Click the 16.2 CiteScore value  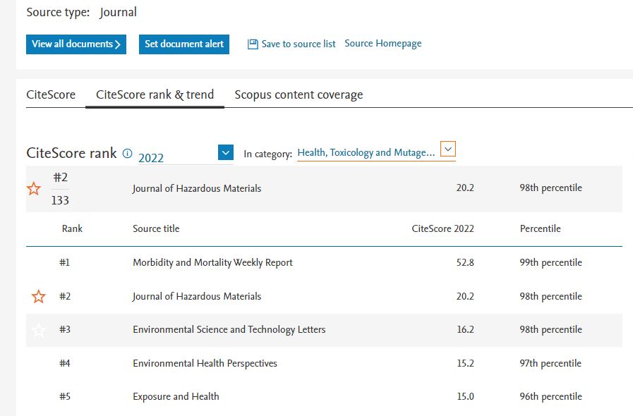click(465, 330)
